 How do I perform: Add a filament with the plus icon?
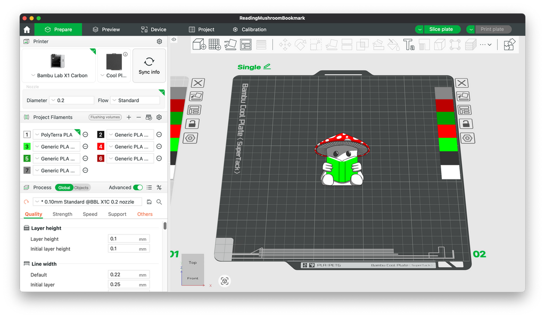(129, 118)
